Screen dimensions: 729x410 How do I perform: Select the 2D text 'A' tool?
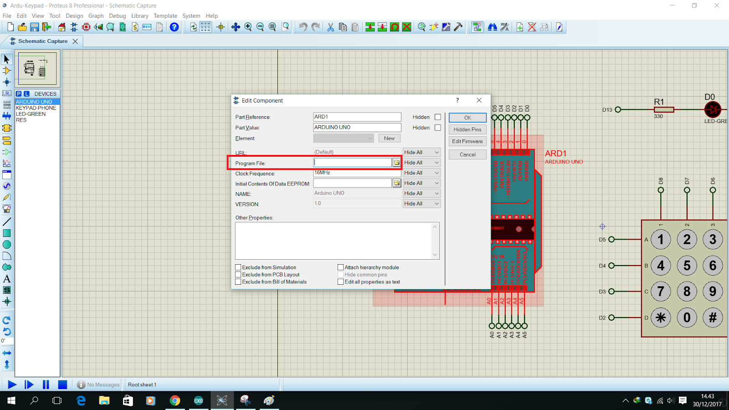point(7,279)
